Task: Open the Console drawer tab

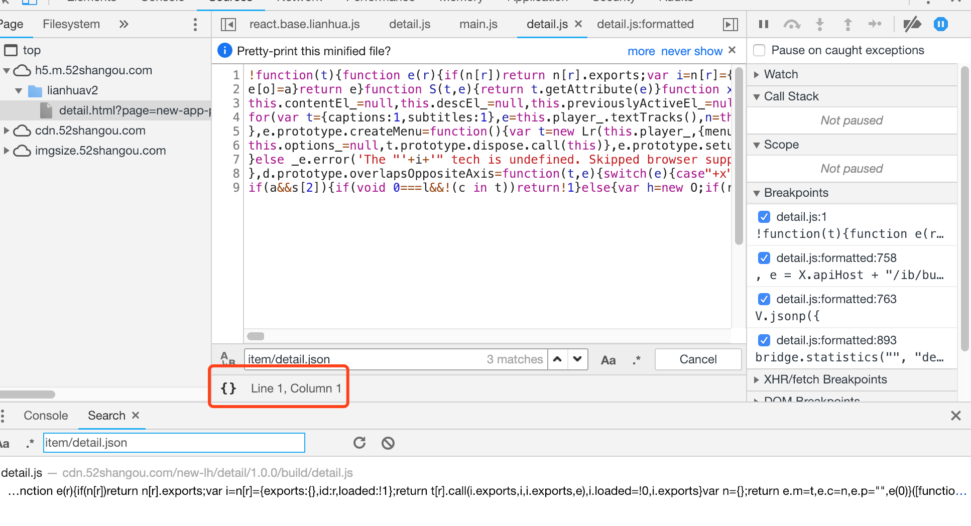Action: coord(46,416)
